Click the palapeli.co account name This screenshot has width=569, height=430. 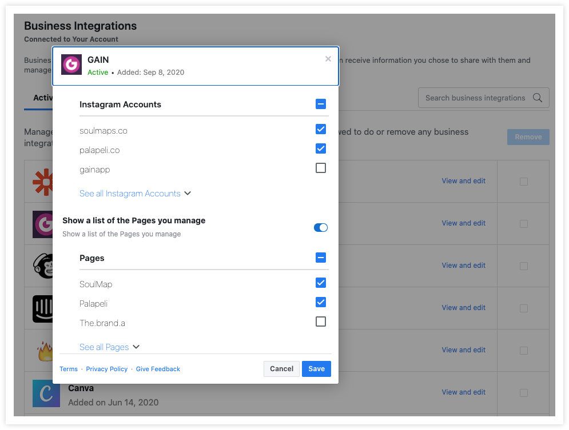100,150
